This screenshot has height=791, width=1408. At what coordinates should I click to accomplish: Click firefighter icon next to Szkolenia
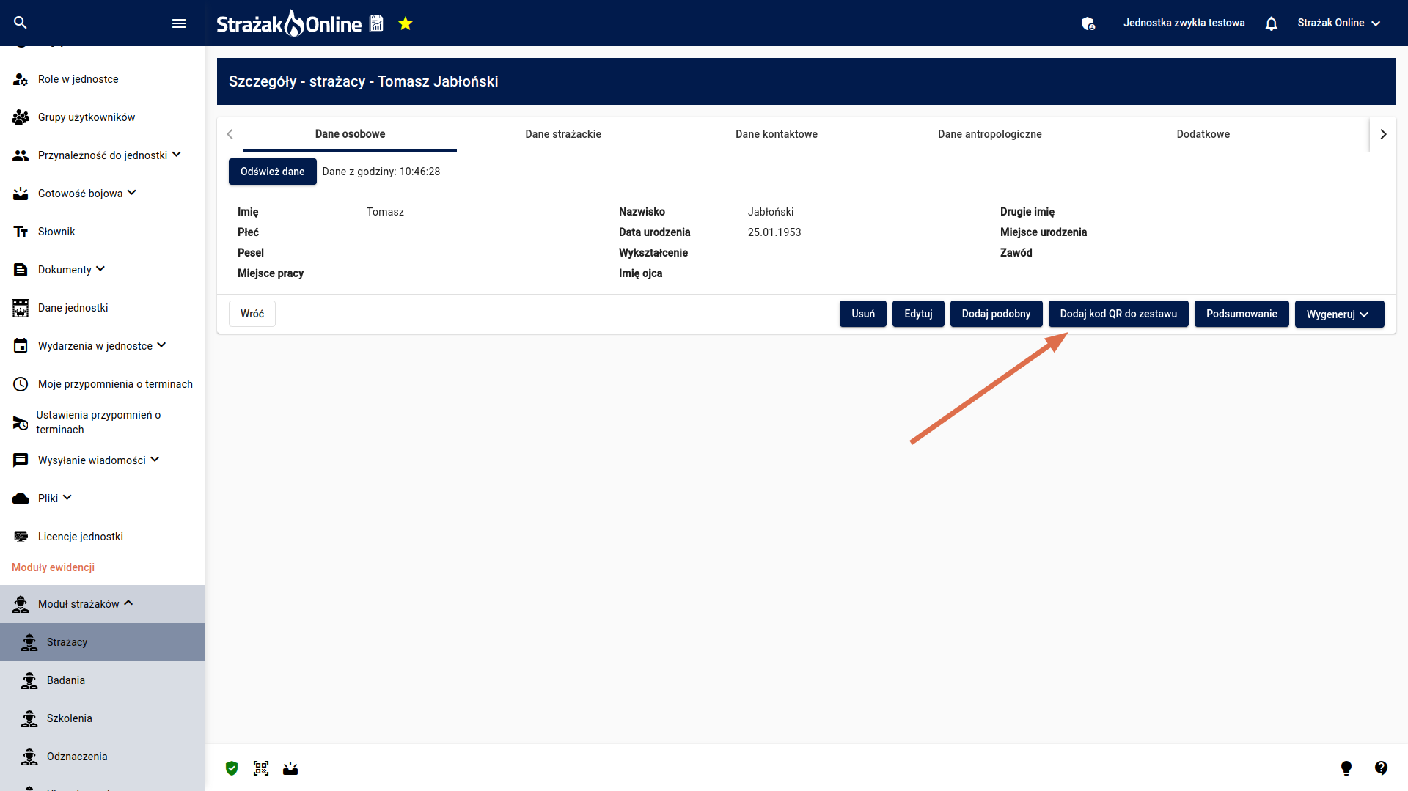pyautogui.click(x=29, y=718)
